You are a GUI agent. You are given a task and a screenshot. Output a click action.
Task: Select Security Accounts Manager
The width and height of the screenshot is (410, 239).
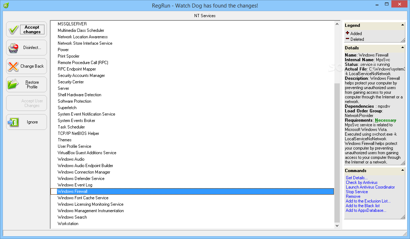(x=81, y=75)
